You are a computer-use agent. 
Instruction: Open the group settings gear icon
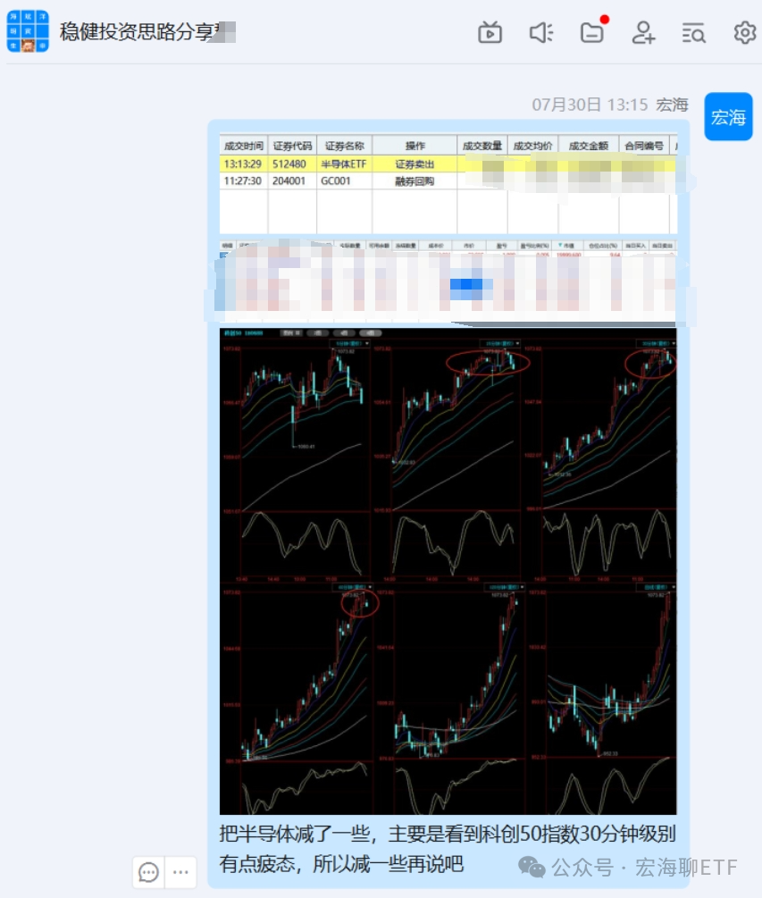744,33
